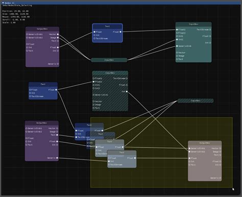Click Float input pin of bright-bordered Test node
Screen dimensions: 242x197
pos(94,32)
